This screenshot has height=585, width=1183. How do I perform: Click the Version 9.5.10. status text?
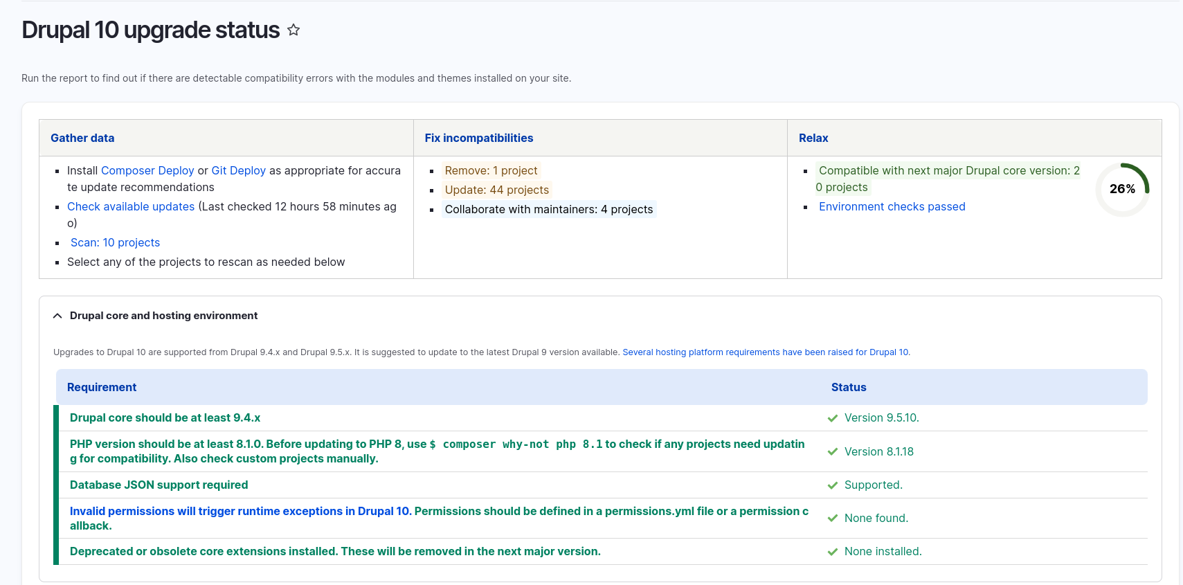click(x=882, y=417)
